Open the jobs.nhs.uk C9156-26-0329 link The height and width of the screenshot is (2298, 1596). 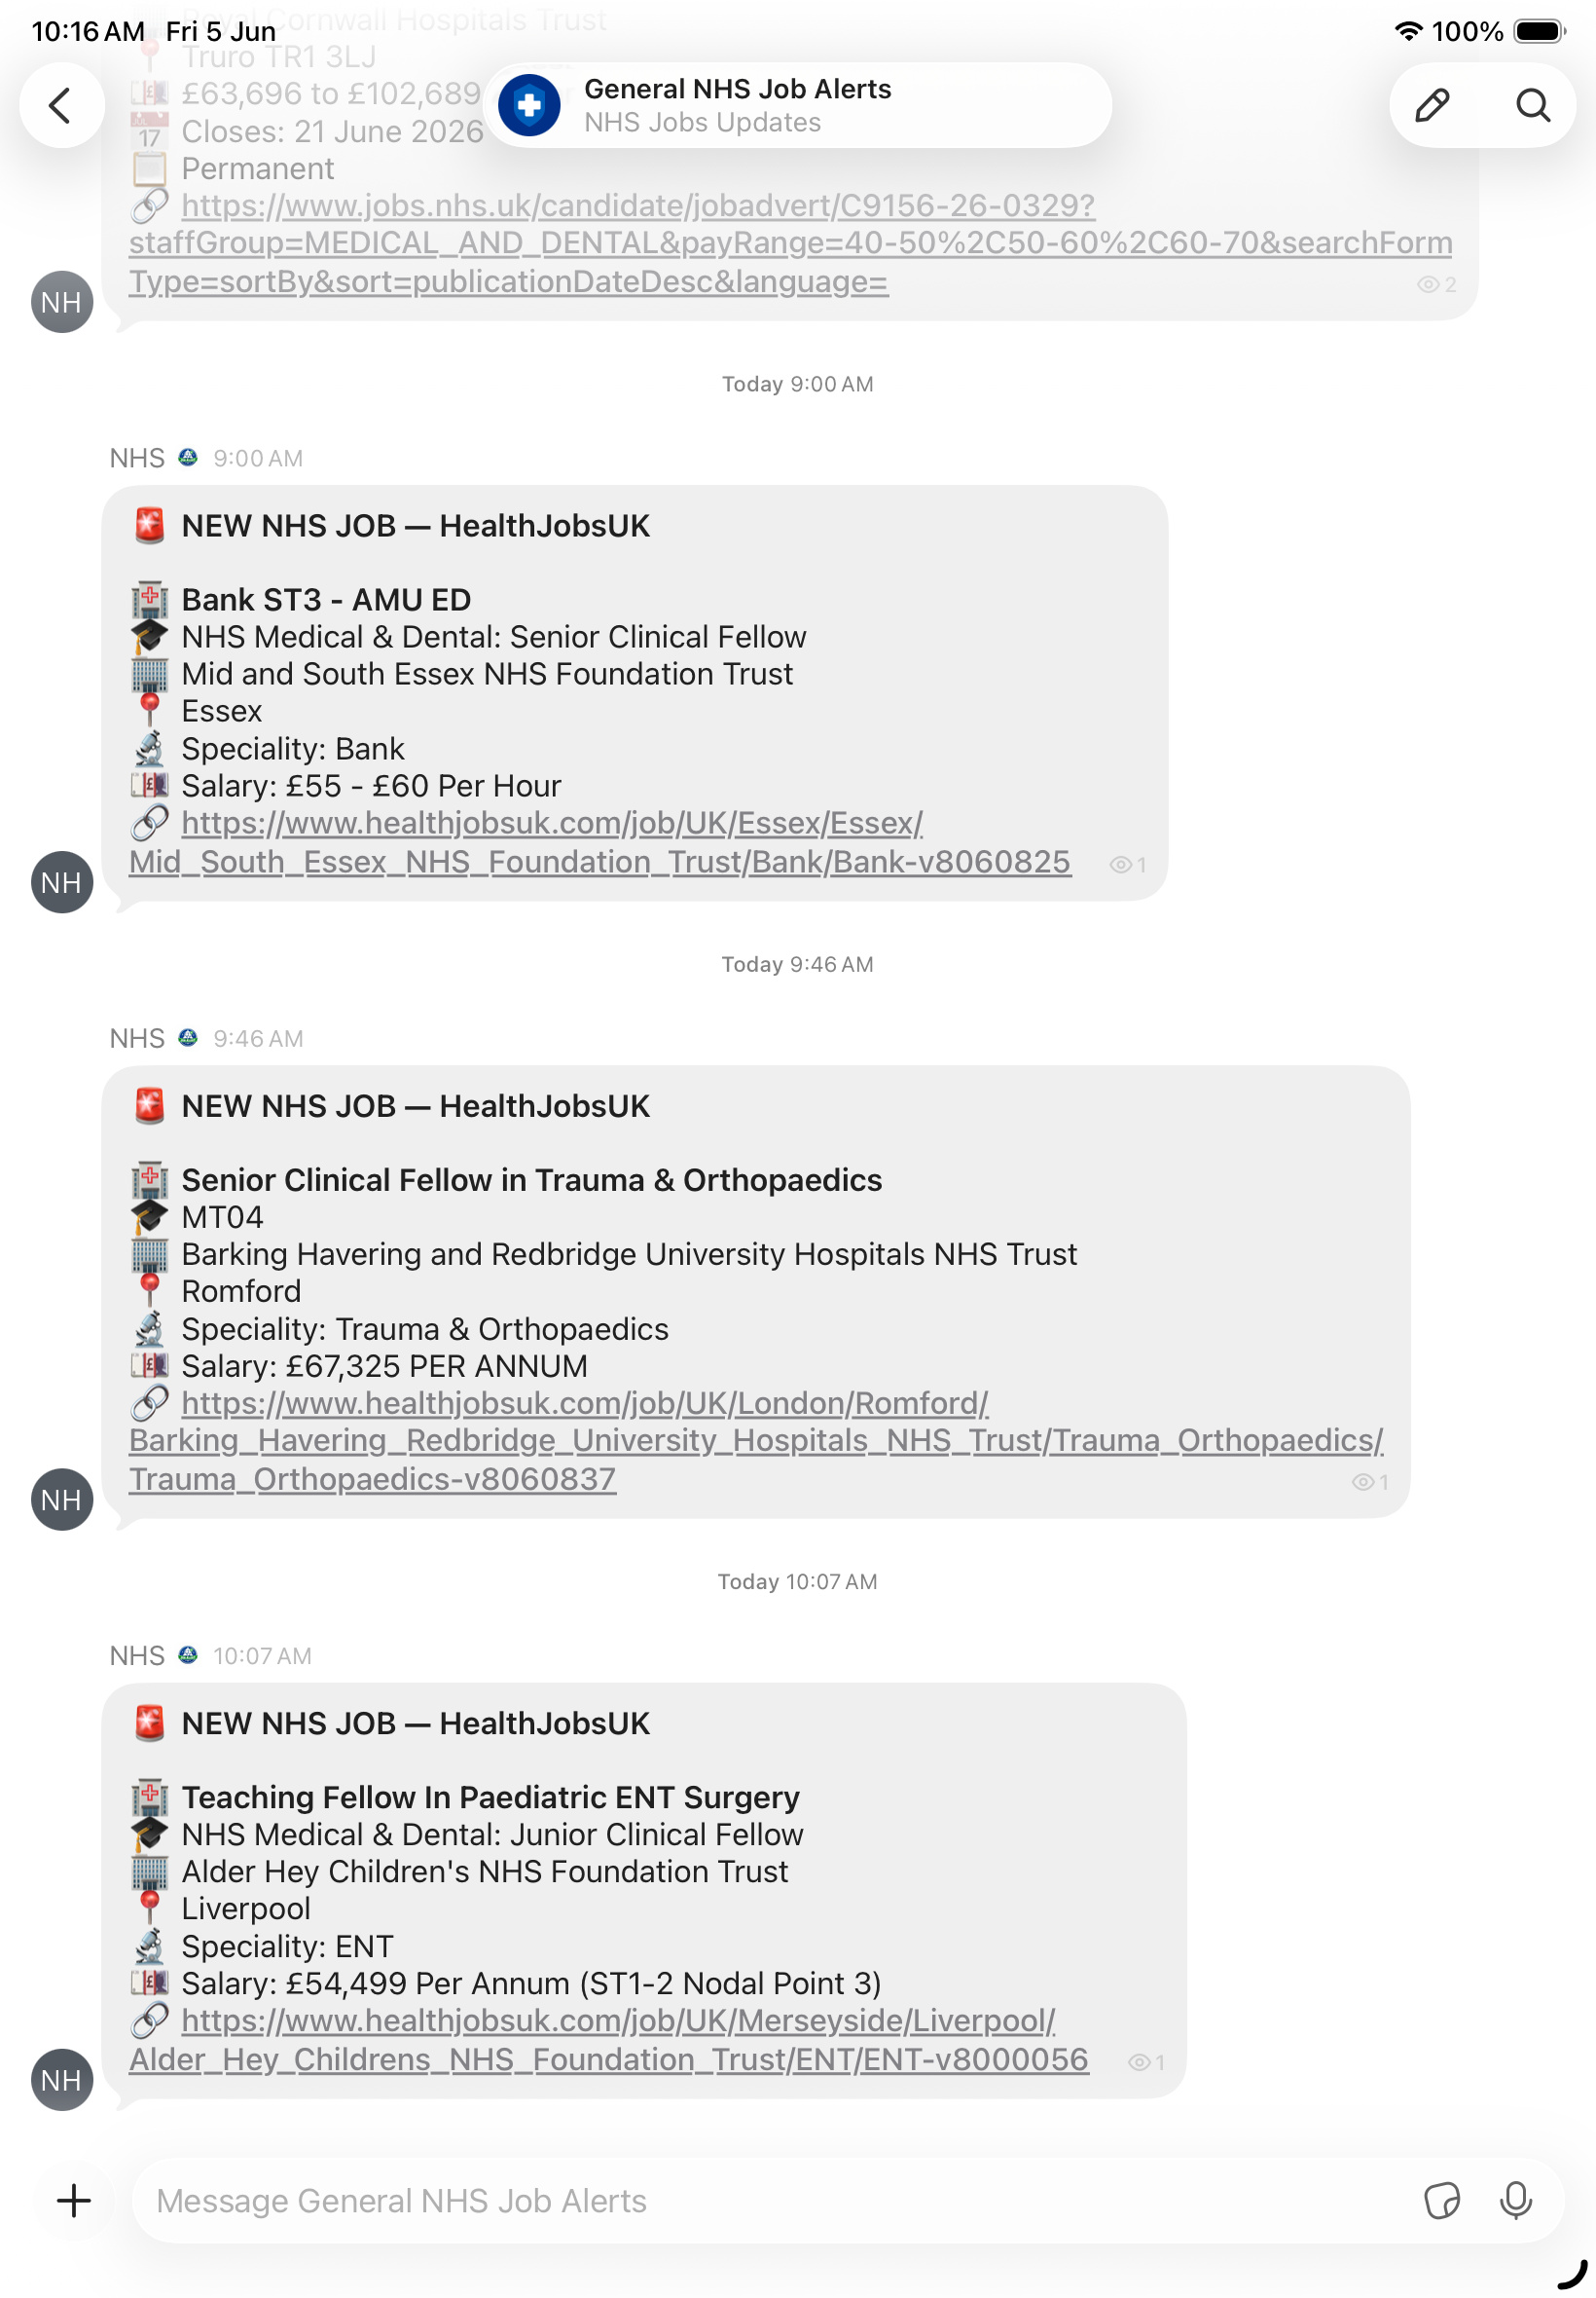click(790, 243)
